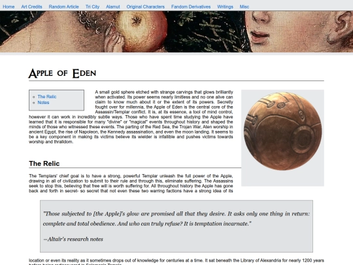This screenshot has width=353, height=265.
Task: Go to the Home page
Action: (8, 7)
